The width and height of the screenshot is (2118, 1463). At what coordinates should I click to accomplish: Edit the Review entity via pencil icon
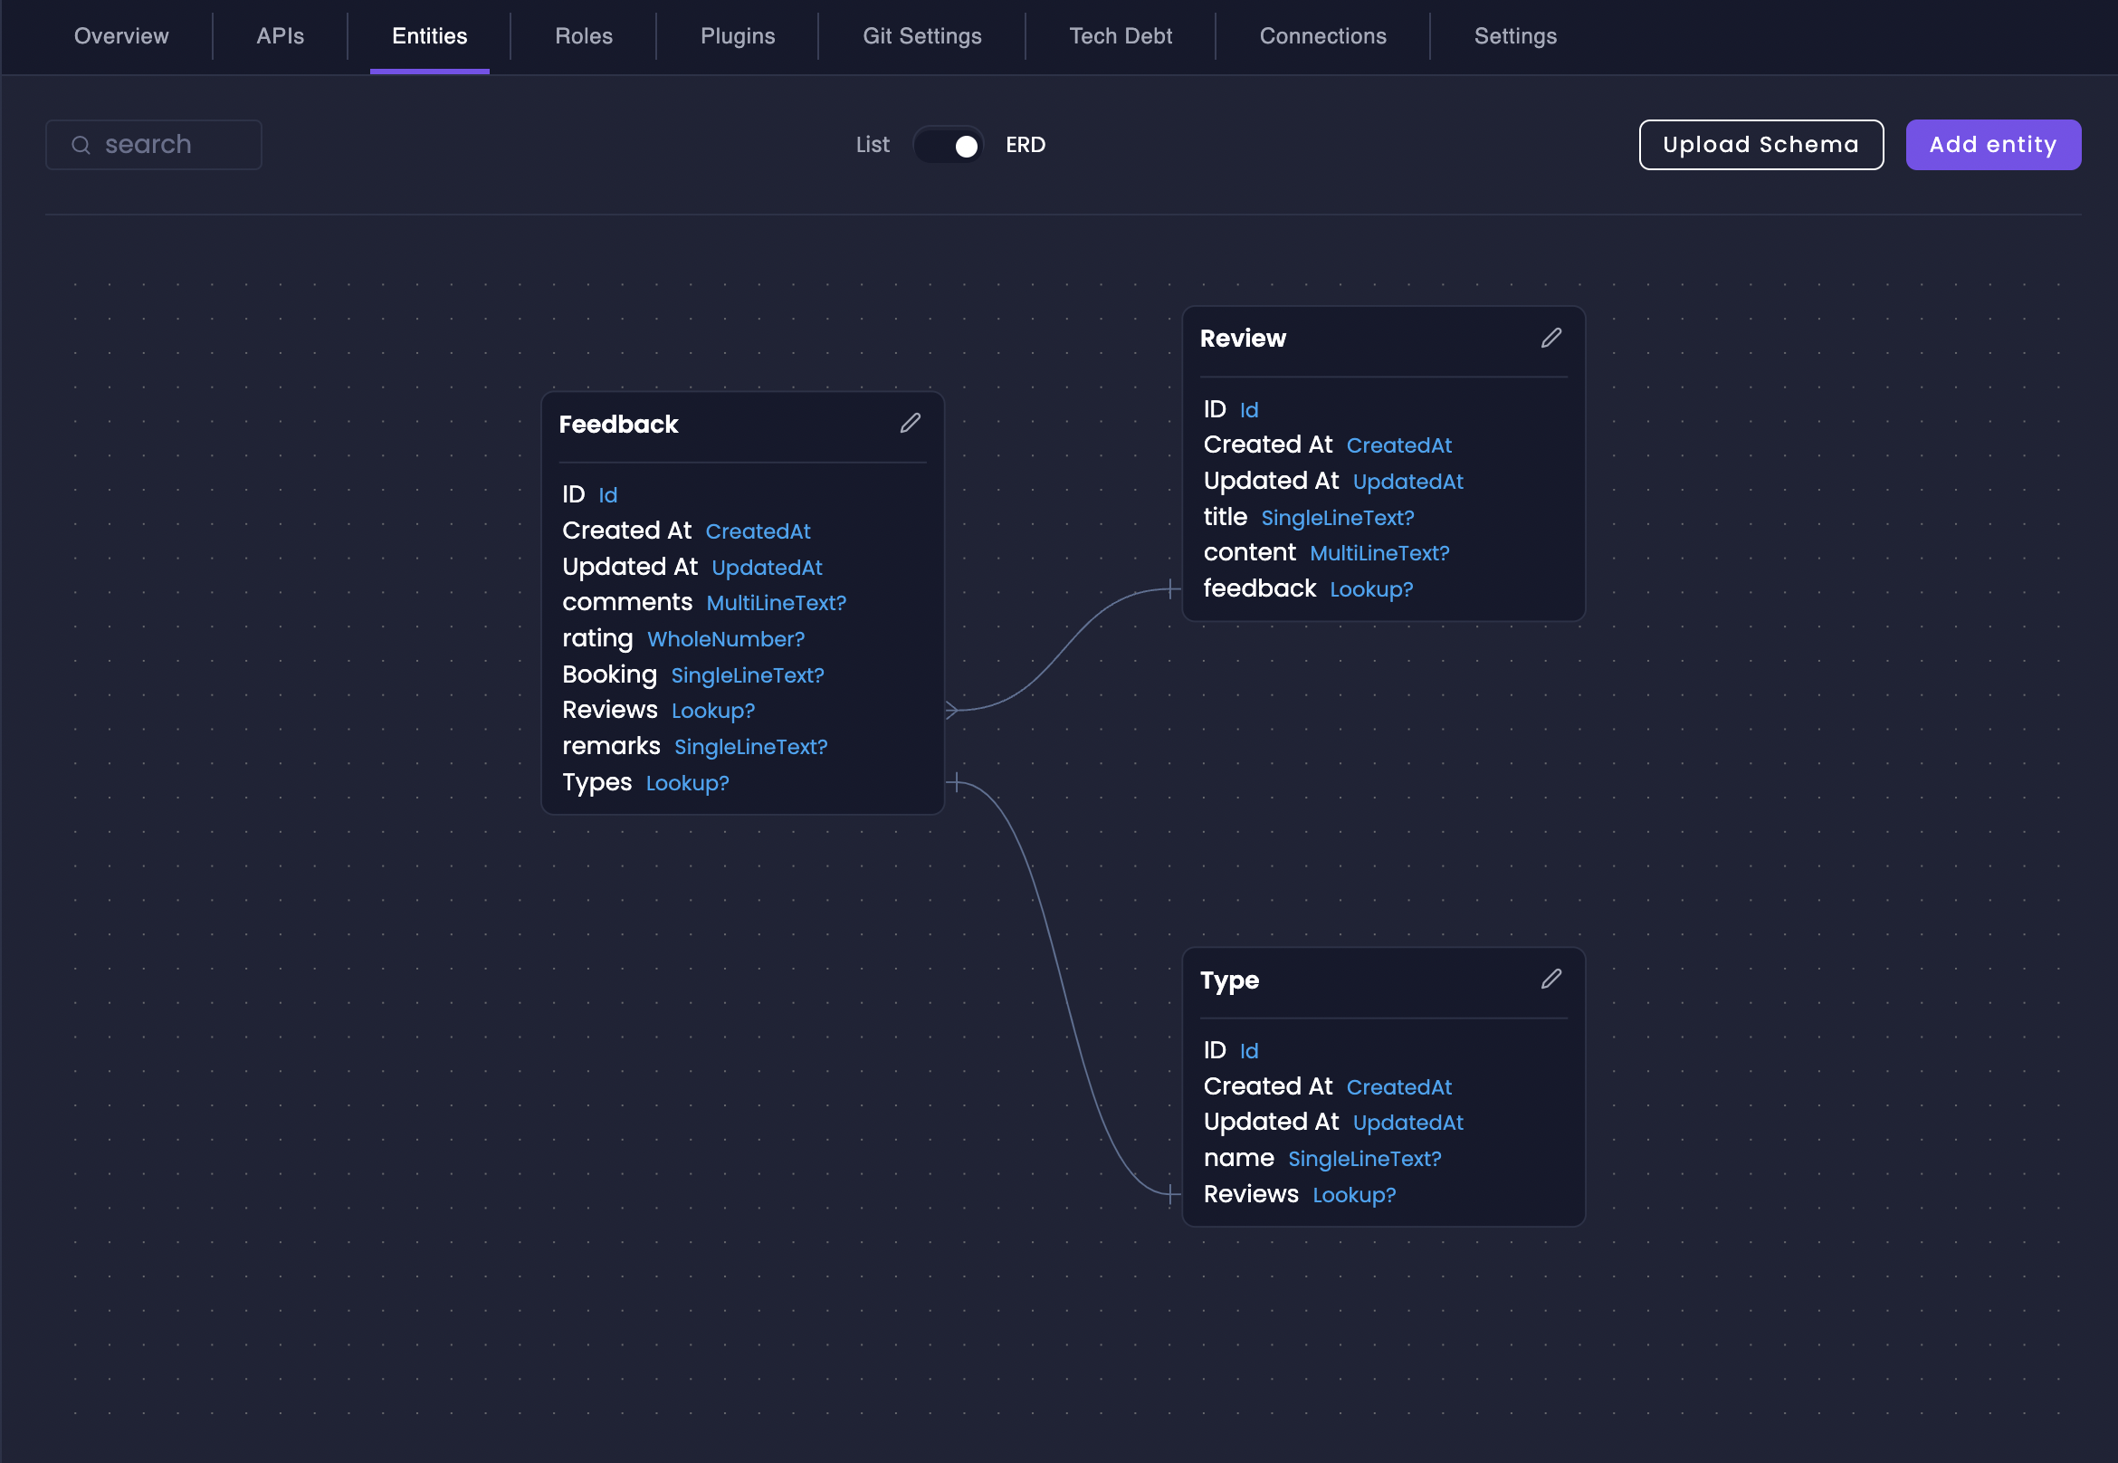(1550, 339)
